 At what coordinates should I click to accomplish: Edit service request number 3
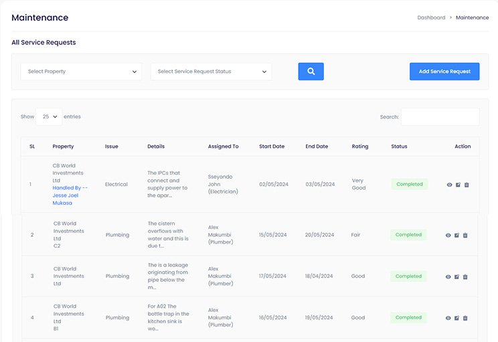(456, 277)
